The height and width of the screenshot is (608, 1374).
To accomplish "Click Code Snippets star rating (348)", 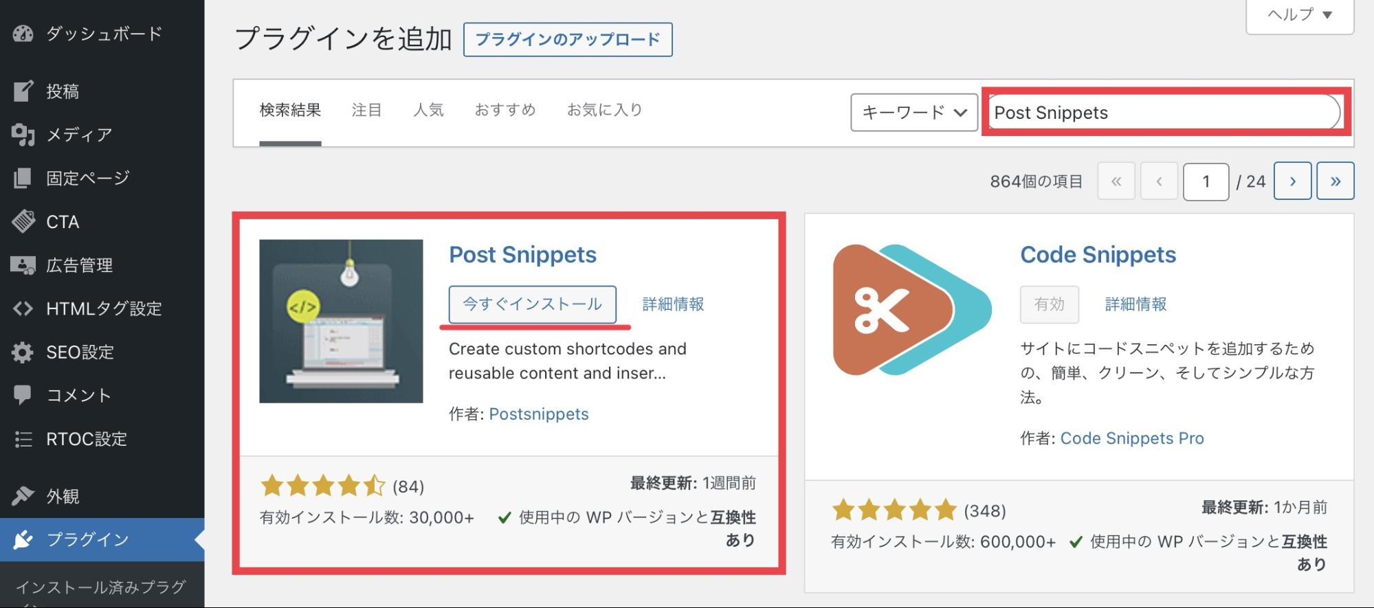I will coord(919,510).
